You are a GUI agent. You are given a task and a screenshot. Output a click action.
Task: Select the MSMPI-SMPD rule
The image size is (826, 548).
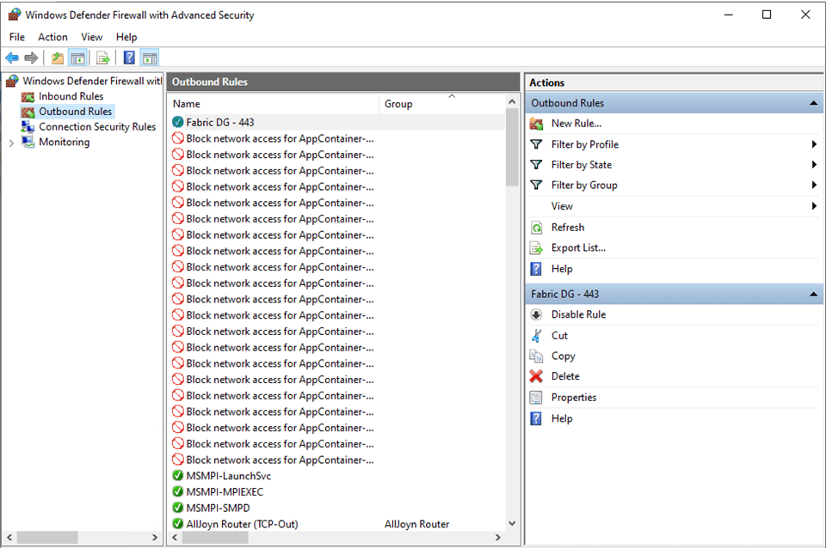[x=337, y=508]
